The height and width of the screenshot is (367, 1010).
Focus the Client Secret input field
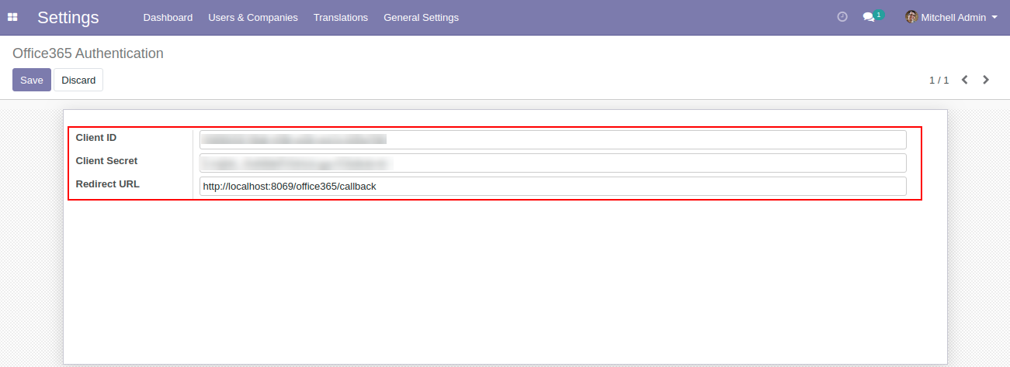tap(552, 163)
